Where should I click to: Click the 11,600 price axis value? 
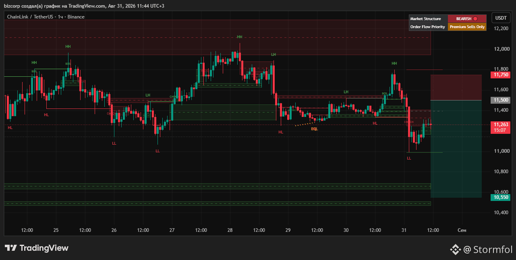pyautogui.click(x=502, y=90)
